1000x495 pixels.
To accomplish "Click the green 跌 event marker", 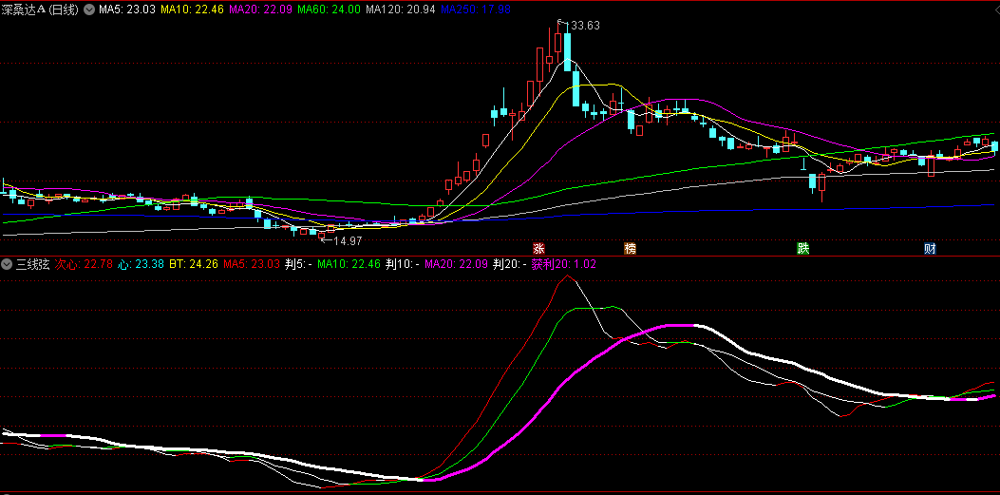I will click(802, 248).
